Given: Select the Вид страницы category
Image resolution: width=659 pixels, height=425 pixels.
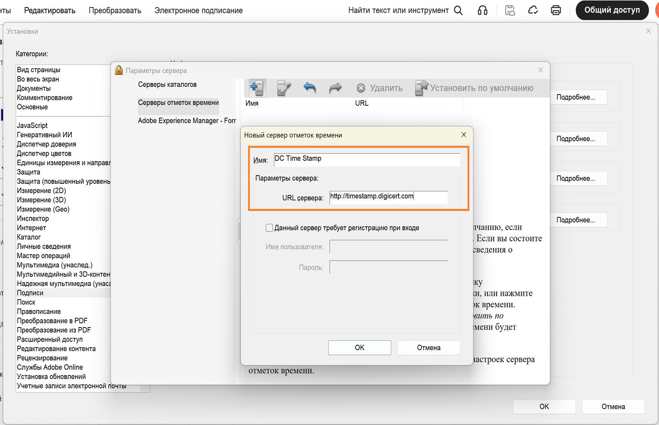Looking at the screenshot, I should [38, 70].
